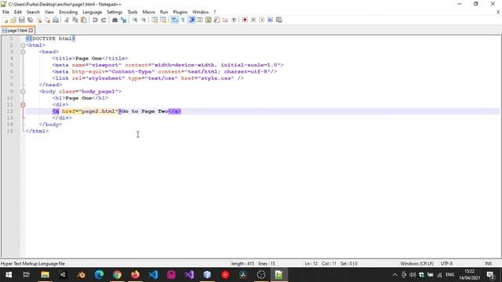The height and width of the screenshot is (282, 502).
Task: Open the Macro menu
Action: [149, 13]
